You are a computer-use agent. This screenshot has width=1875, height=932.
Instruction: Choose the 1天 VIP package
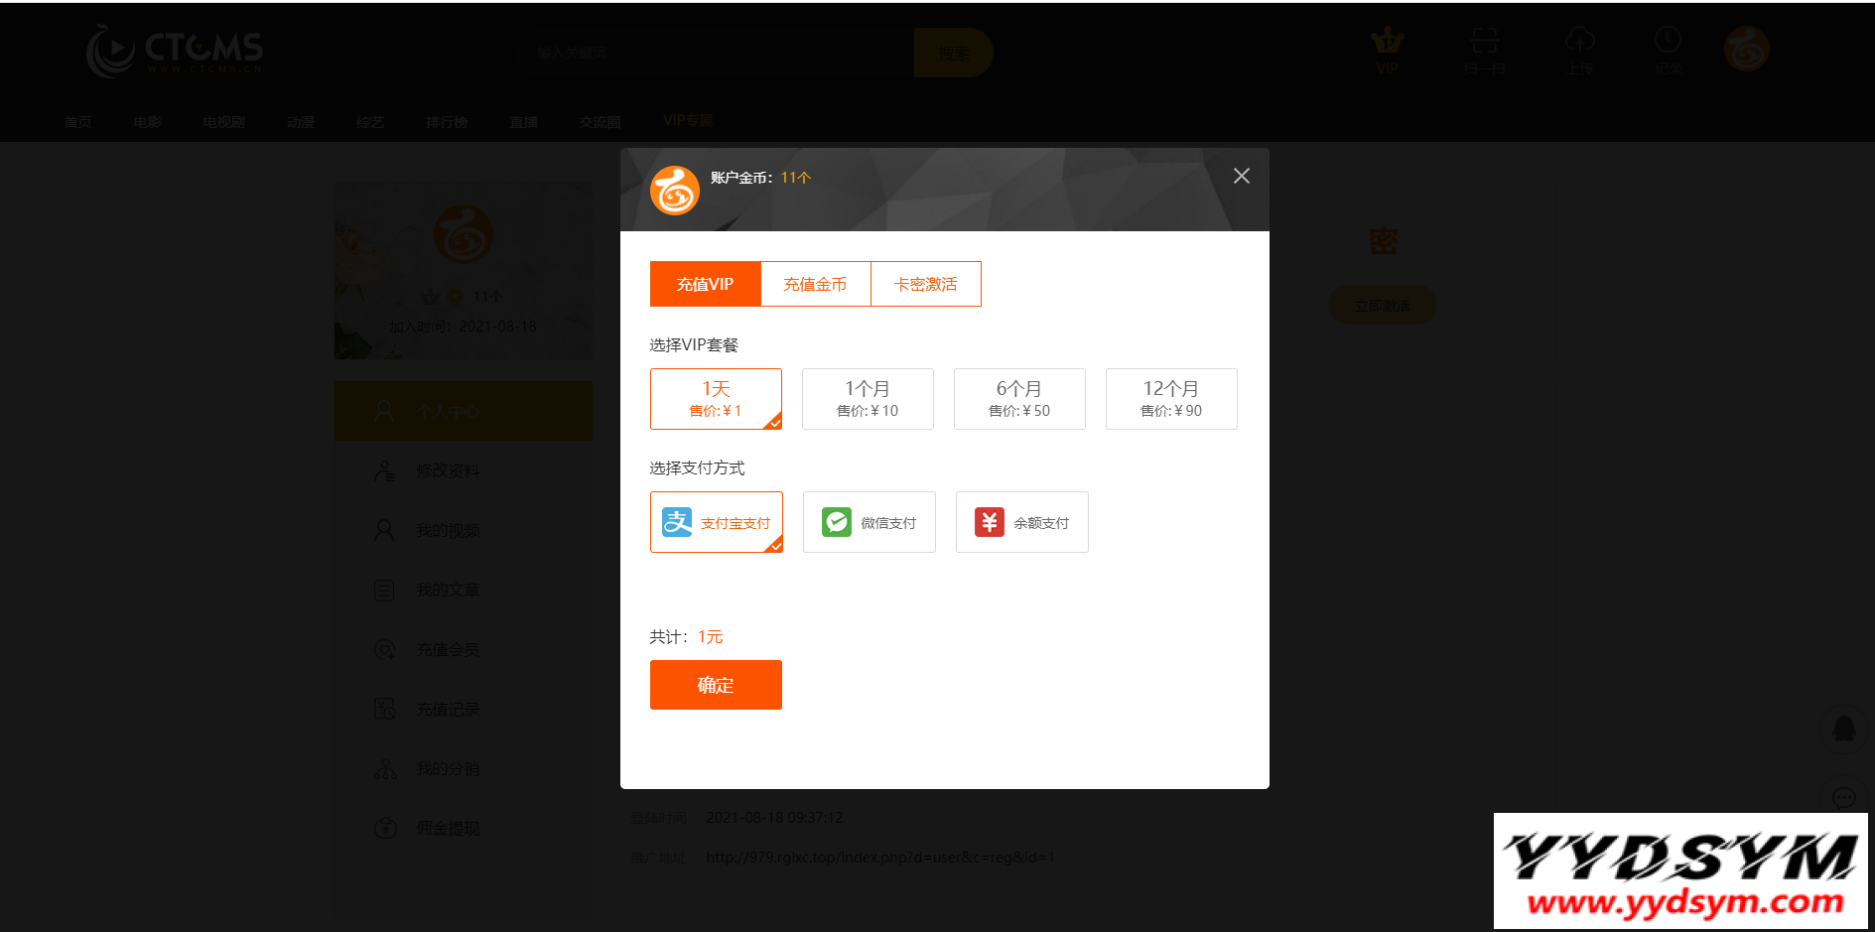point(716,399)
